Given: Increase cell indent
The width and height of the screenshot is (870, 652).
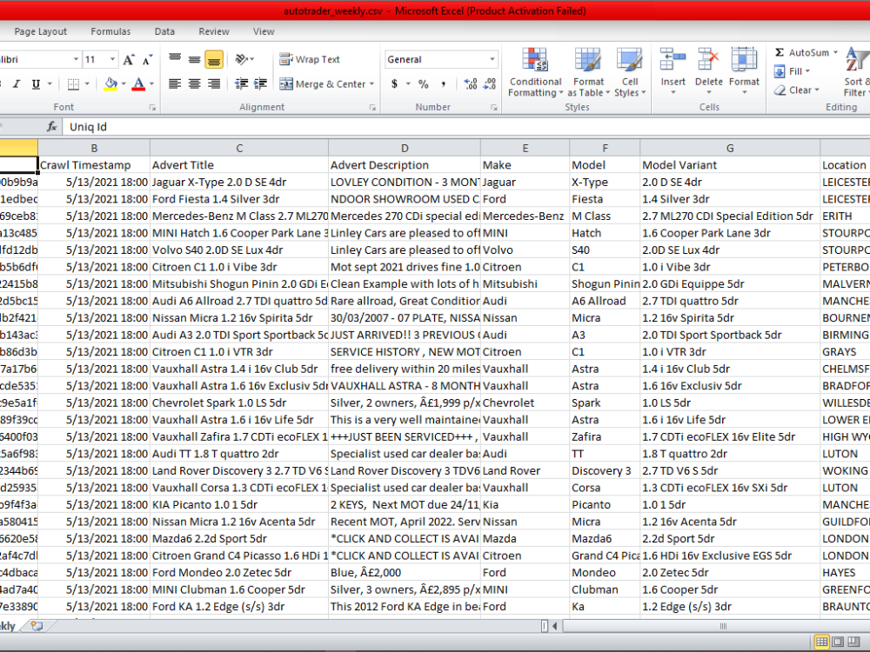Looking at the screenshot, I should tap(260, 83).
